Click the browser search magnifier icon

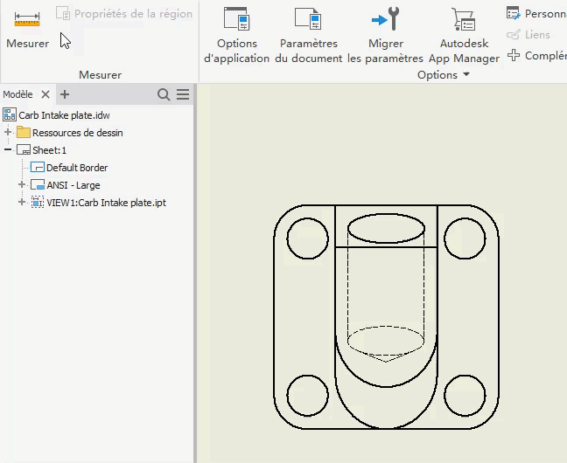[x=164, y=94]
